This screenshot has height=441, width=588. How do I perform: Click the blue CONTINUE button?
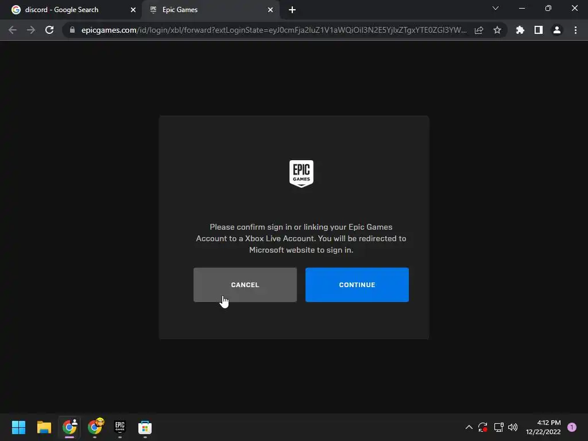(357, 285)
